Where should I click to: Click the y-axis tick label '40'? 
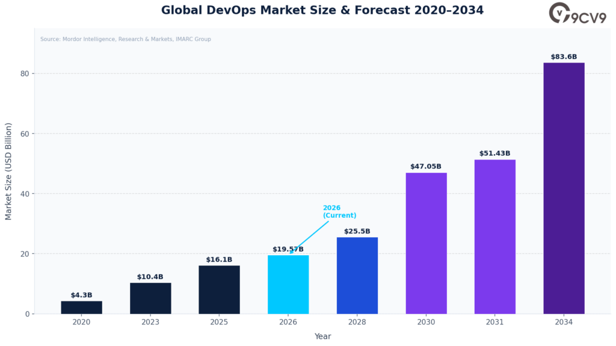25,194
